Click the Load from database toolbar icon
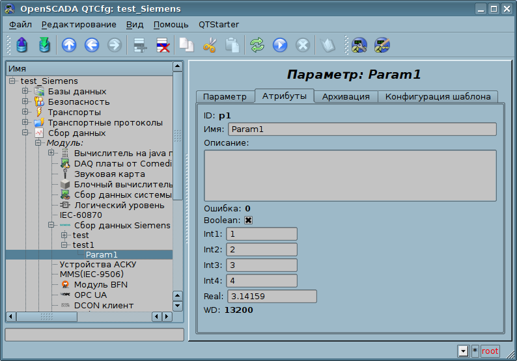Screen dimensions: 517x361 click(x=23, y=45)
